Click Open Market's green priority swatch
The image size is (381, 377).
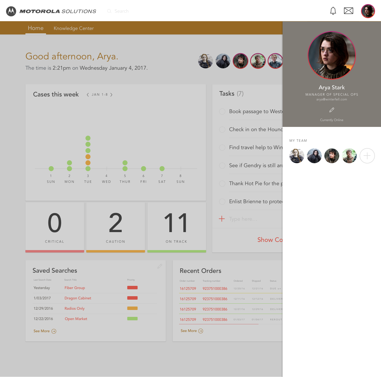(x=132, y=318)
